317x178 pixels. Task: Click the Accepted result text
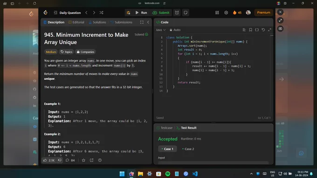168,139
